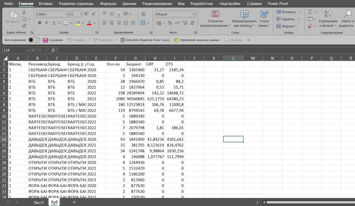Click the Cut scissors icon
The height and width of the screenshot is (206, 355).
[24, 12]
